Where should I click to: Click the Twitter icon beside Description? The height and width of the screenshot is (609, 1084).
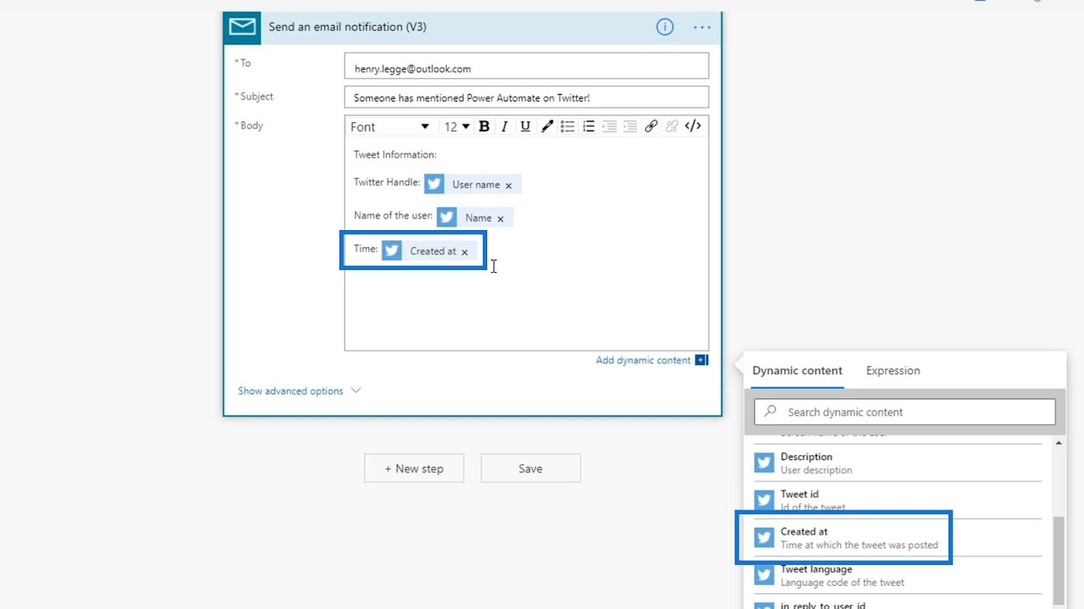764,463
